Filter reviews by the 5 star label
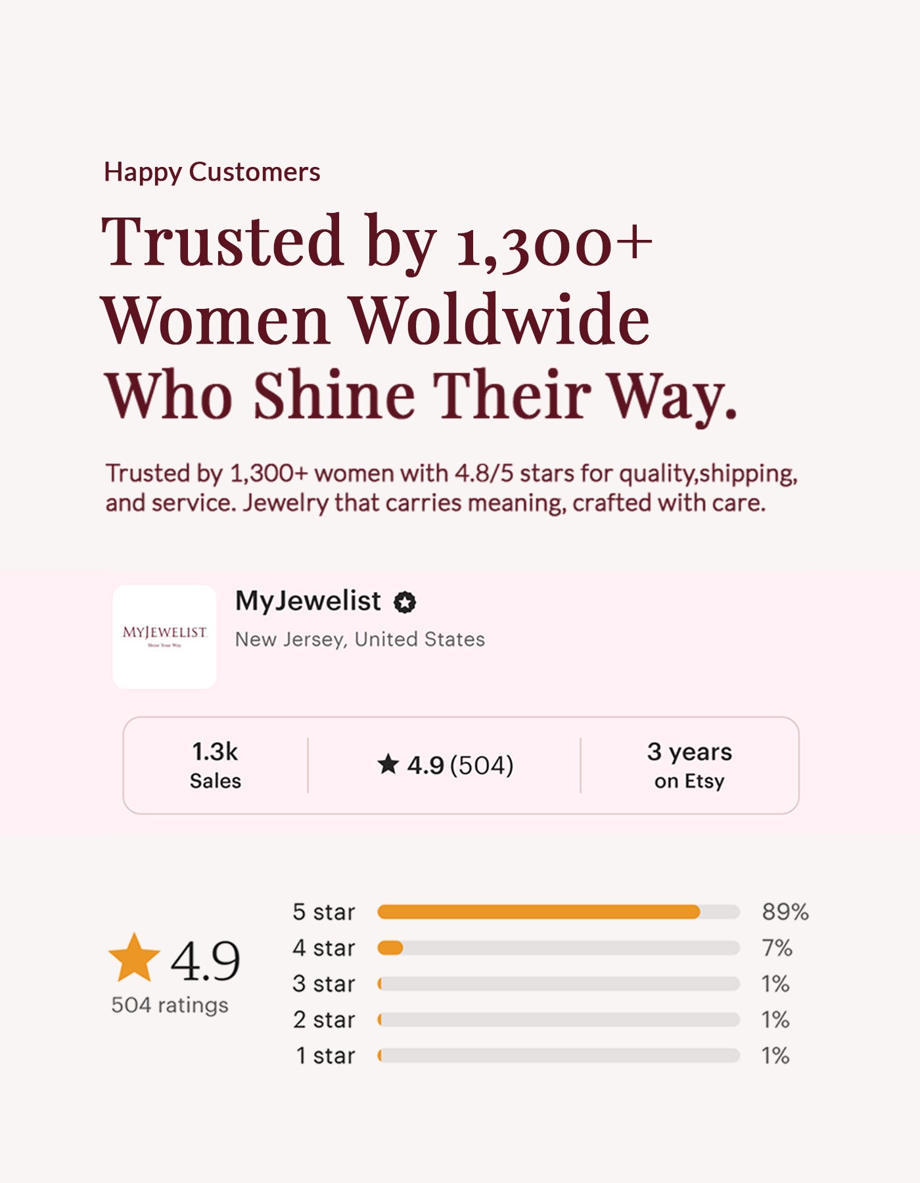Image resolution: width=920 pixels, height=1183 pixels. [x=324, y=912]
